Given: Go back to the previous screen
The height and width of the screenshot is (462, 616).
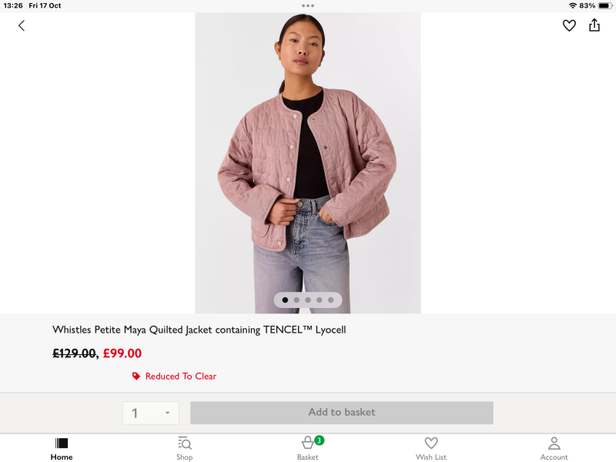Looking at the screenshot, I should (x=21, y=25).
